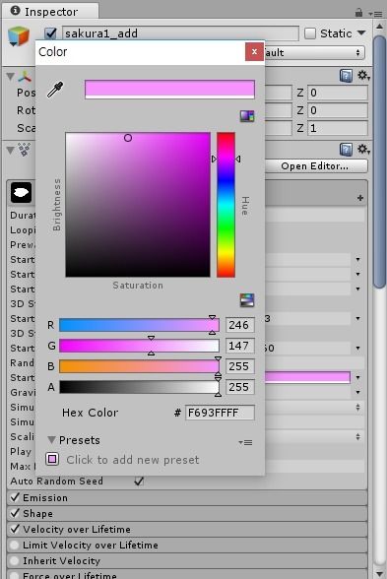Lock the Inspector panel

click(x=358, y=13)
